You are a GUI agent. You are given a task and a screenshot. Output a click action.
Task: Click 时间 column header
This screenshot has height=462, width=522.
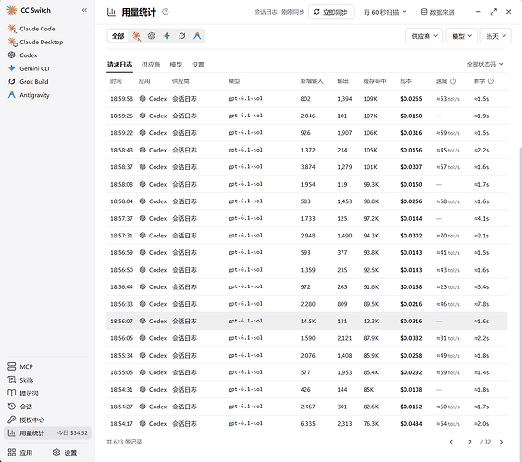click(x=116, y=81)
